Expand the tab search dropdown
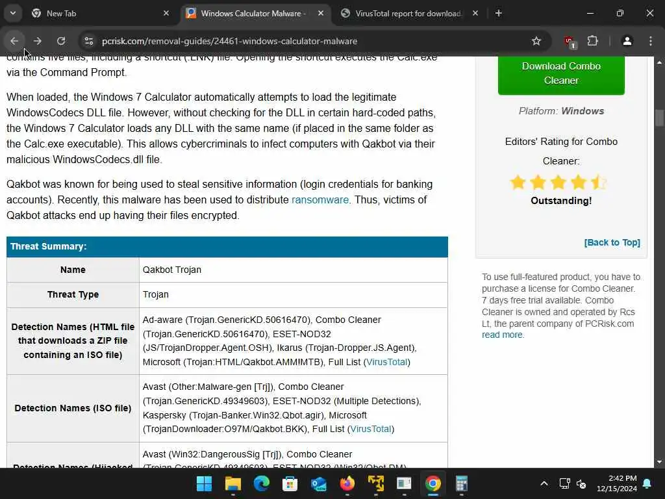The height and width of the screenshot is (499, 665). (x=13, y=13)
